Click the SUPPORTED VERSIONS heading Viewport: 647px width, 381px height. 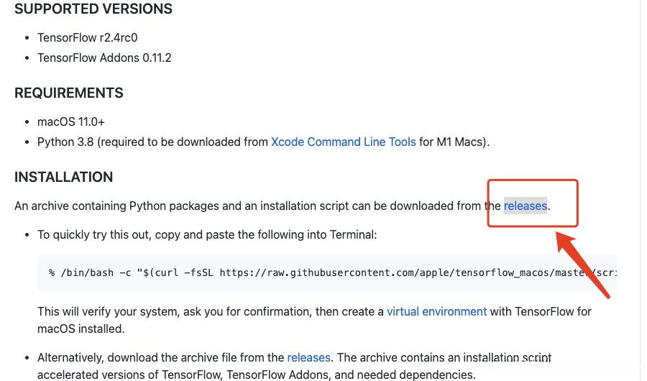[x=93, y=9]
